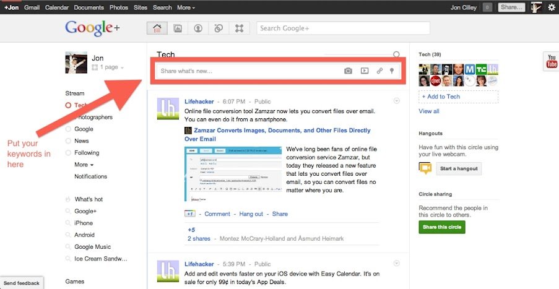
Task: Open the Photos icon in navigation bar
Action: click(x=178, y=28)
